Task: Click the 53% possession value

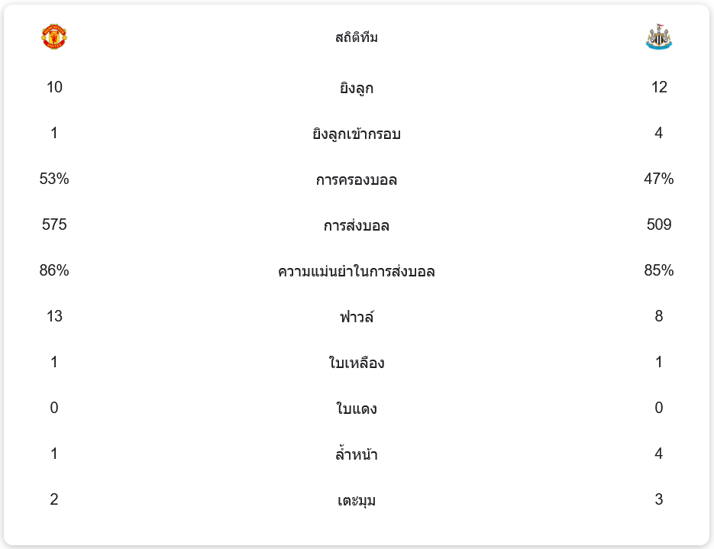Action: pos(54,179)
